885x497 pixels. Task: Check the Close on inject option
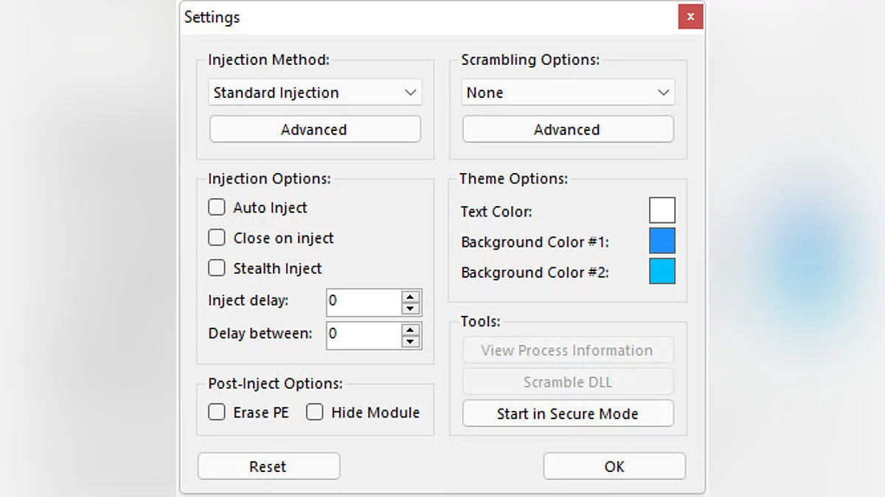tap(217, 237)
